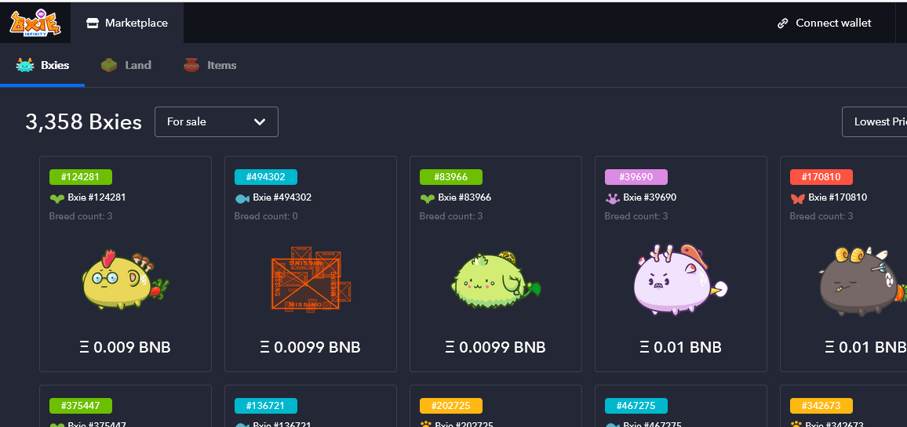
Task: Click the blue #136721 ID badge
Action: pos(265,406)
